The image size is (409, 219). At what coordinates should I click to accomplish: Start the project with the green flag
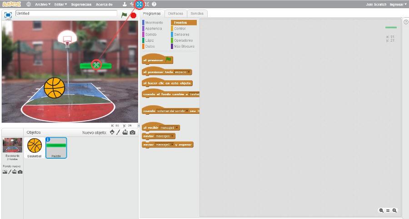124,15
